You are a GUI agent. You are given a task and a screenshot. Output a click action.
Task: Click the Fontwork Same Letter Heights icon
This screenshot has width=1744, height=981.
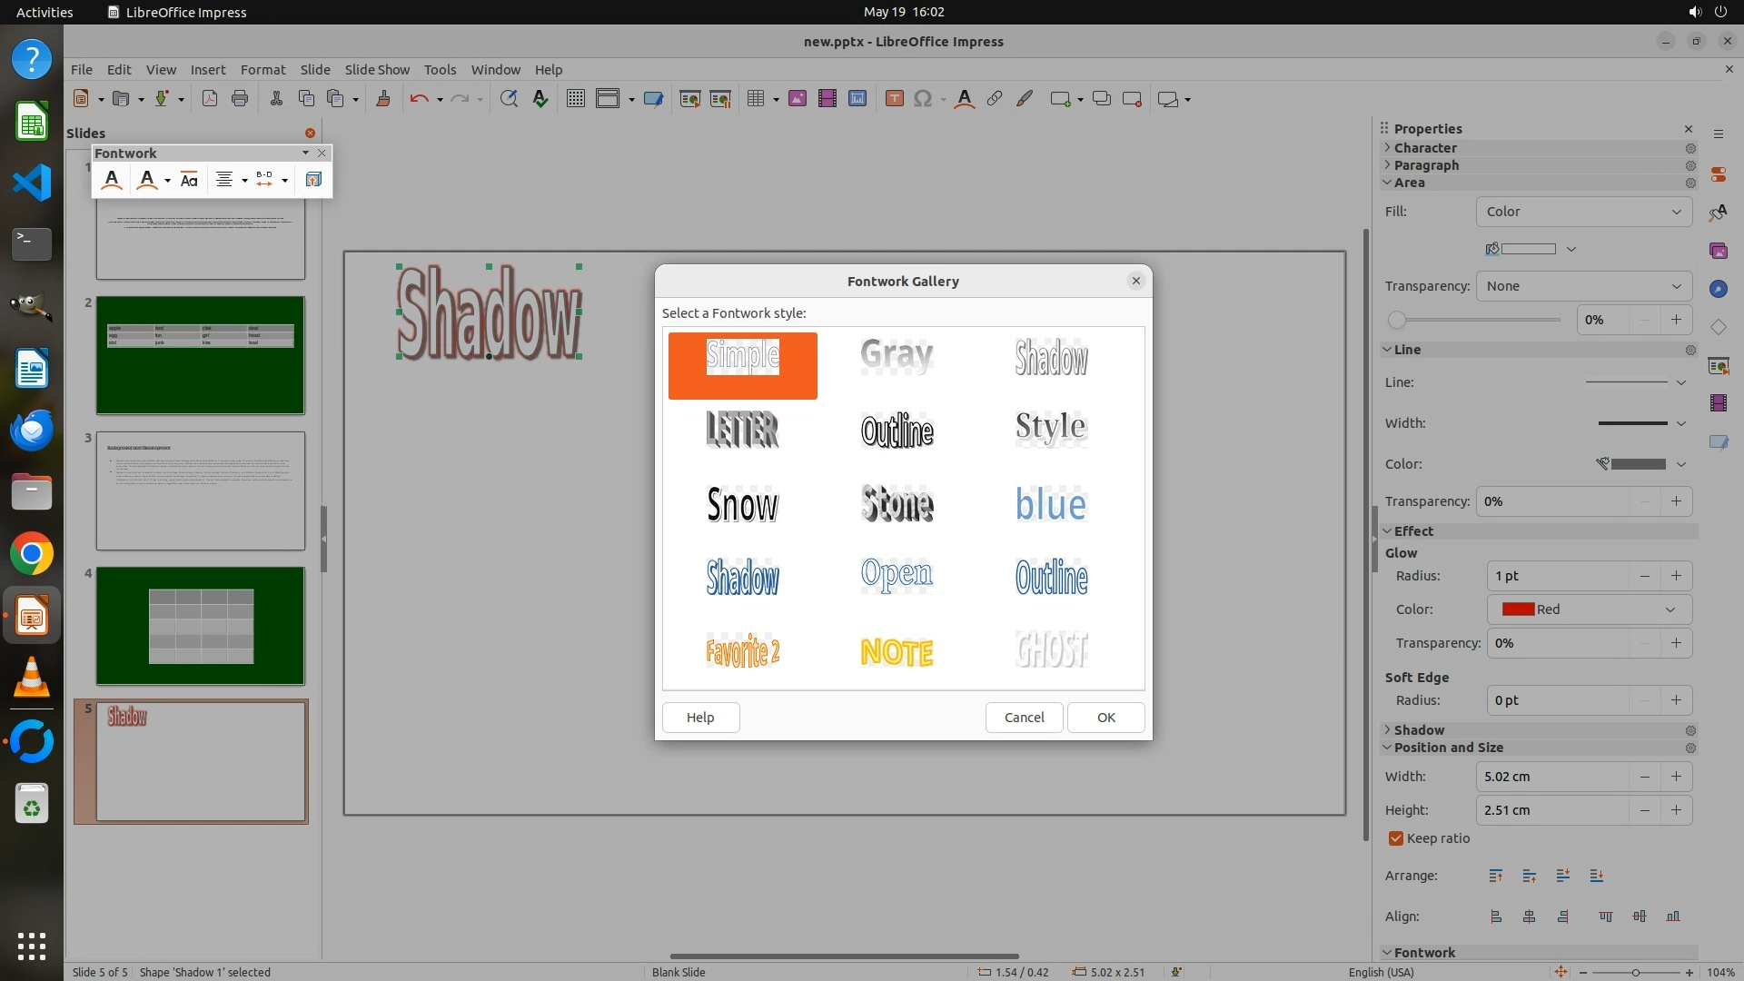(x=189, y=180)
